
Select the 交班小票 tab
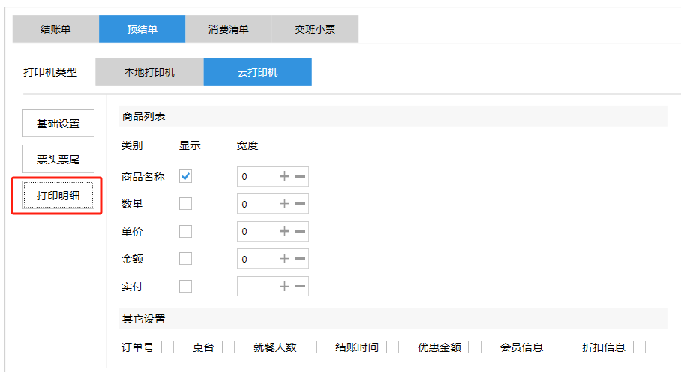pos(315,29)
